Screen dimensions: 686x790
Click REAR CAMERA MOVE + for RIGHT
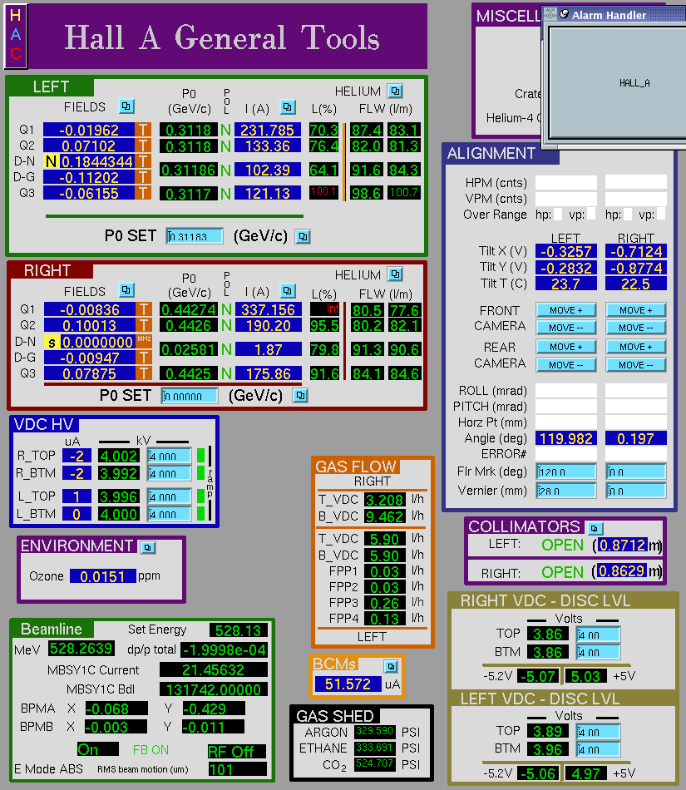click(x=636, y=347)
